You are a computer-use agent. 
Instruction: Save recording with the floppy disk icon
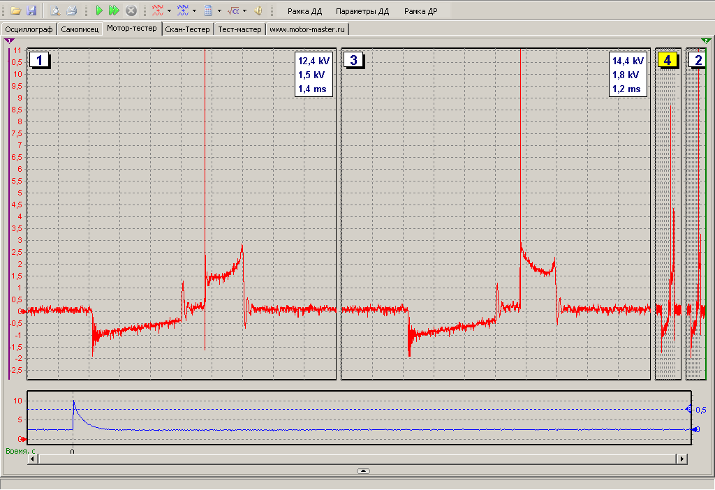click(31, 10)
